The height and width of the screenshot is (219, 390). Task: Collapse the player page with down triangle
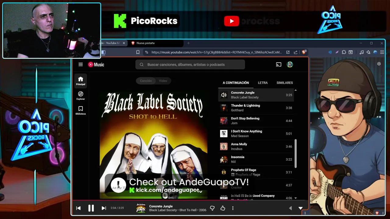(x=300, y=208)
